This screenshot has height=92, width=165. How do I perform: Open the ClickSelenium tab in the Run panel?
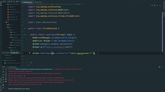(x=13, y=67)
